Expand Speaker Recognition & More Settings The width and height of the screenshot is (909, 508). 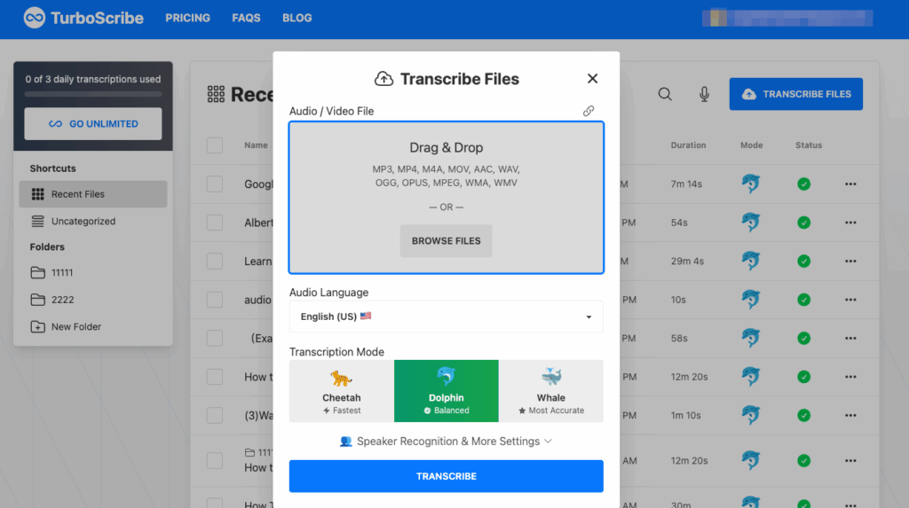coord(446,442)
